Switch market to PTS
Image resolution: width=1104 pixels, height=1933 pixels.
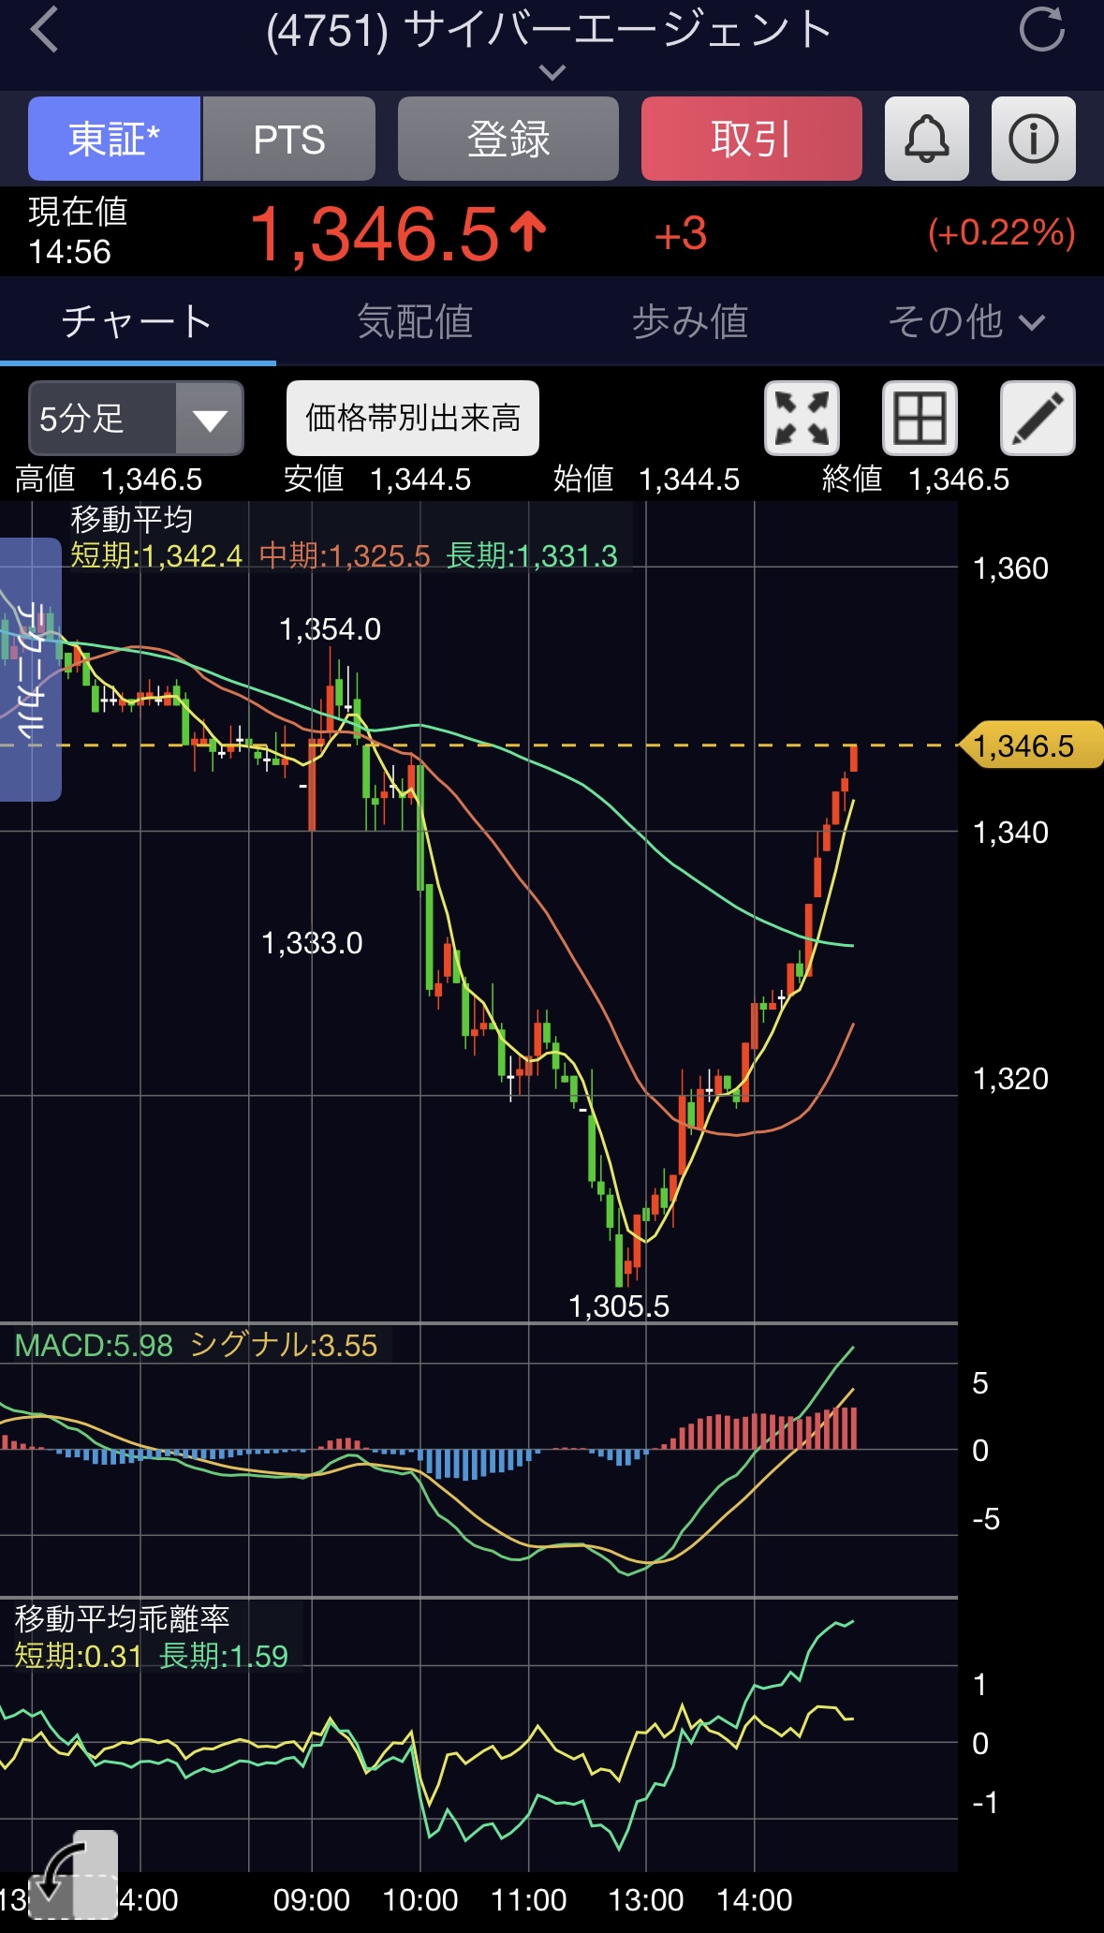[288, 139]
